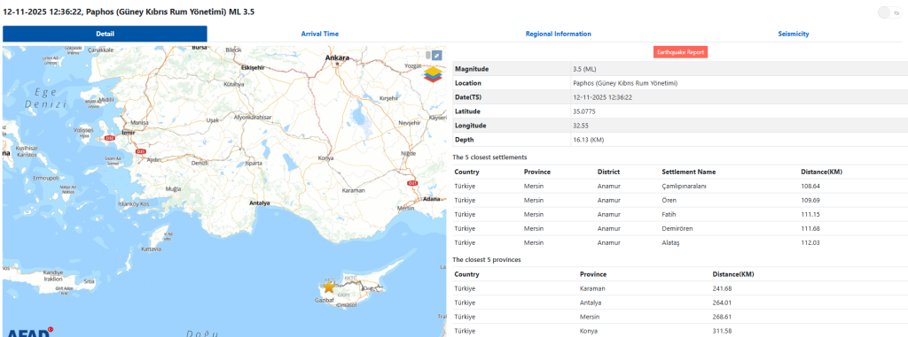Image resolution: width=908 pixels, height=337 pixels.
Task: Click the Manisa label on map
Action: click(x=140, y=123)
